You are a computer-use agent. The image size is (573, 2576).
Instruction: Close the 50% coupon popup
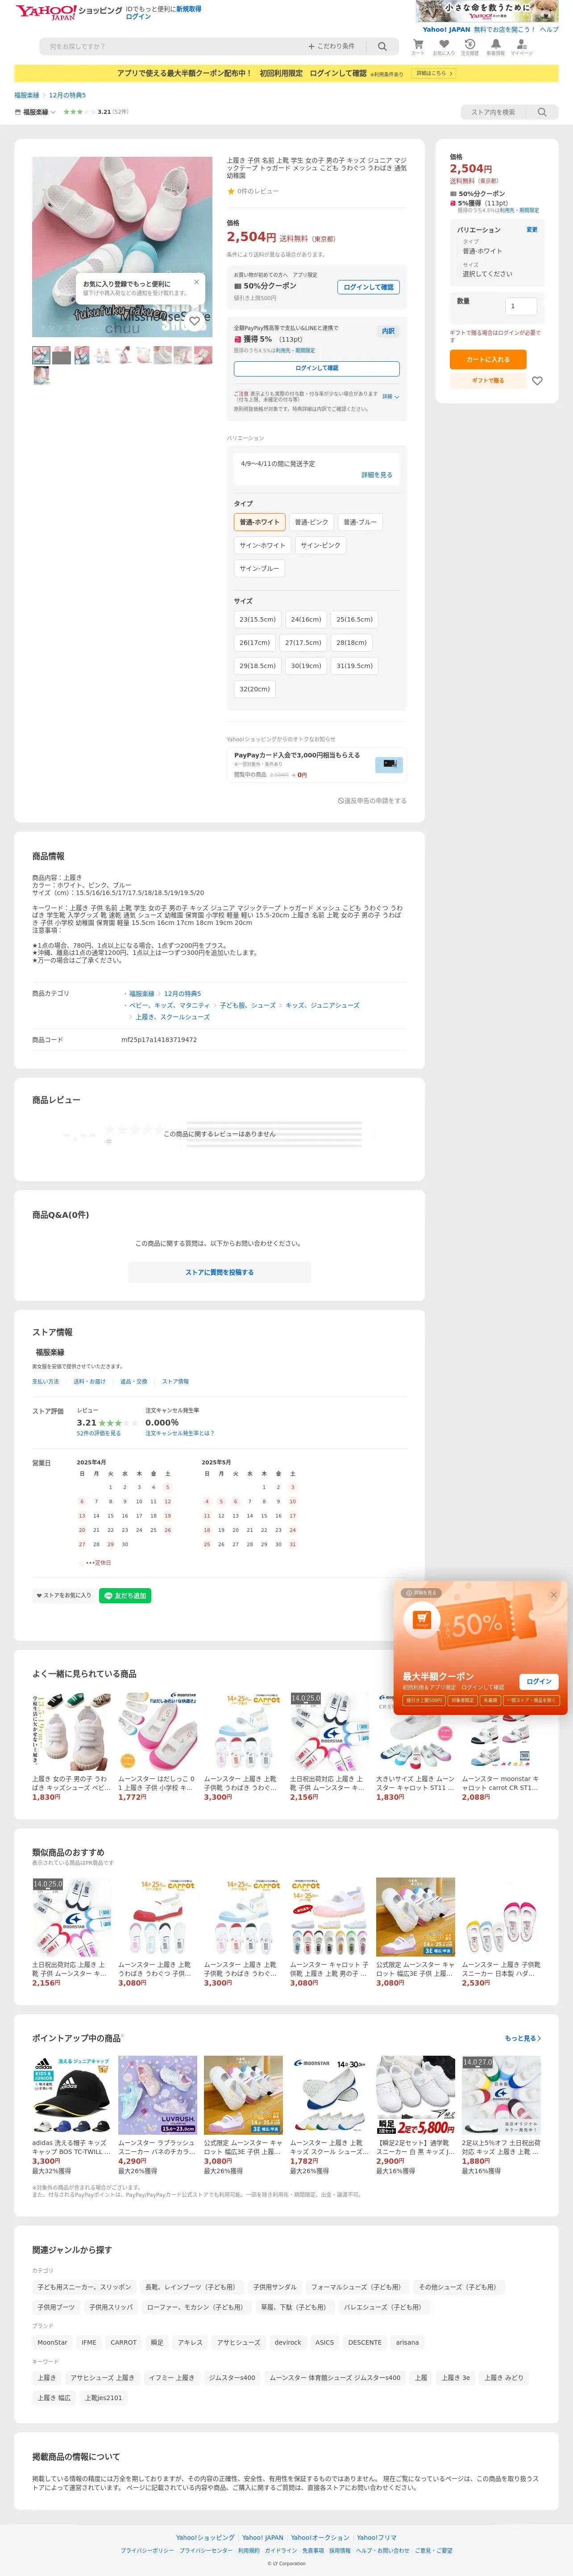point(553,1595)
